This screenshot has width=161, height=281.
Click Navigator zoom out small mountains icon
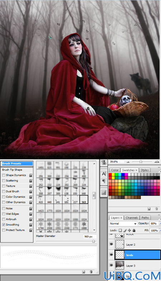click(128, 162)
